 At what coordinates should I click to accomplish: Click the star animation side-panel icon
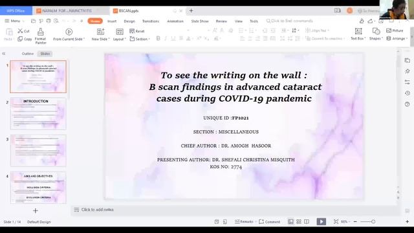[x=408, y=71]
